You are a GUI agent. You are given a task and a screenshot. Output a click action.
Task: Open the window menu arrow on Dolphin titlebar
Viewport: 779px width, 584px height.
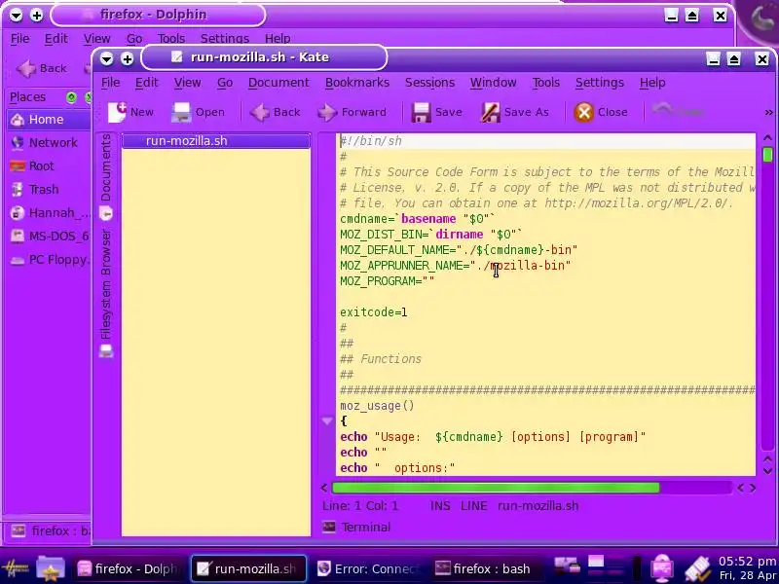(x=16, y=16)
